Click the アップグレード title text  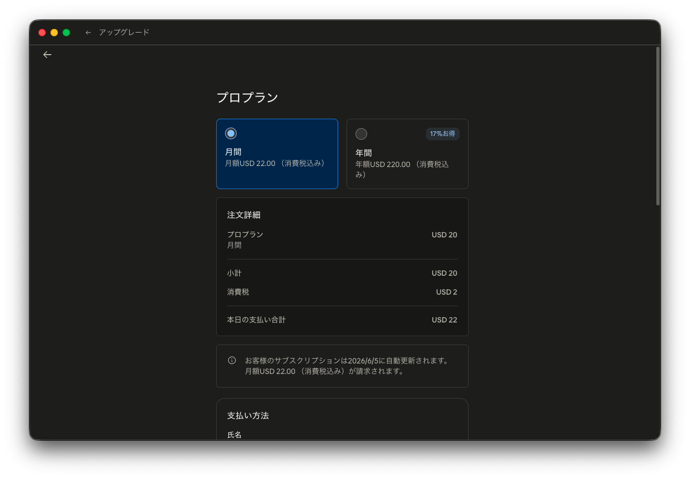(x=124, y=33)
